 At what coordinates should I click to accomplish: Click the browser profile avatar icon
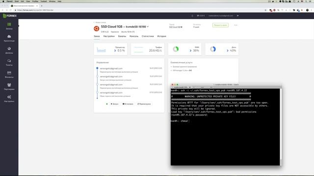[x=308, y=10]
